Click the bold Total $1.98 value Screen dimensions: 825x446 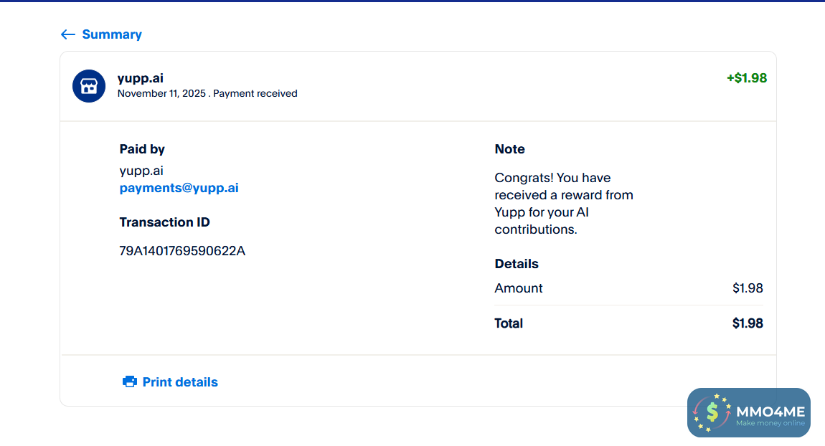(748, 323)
